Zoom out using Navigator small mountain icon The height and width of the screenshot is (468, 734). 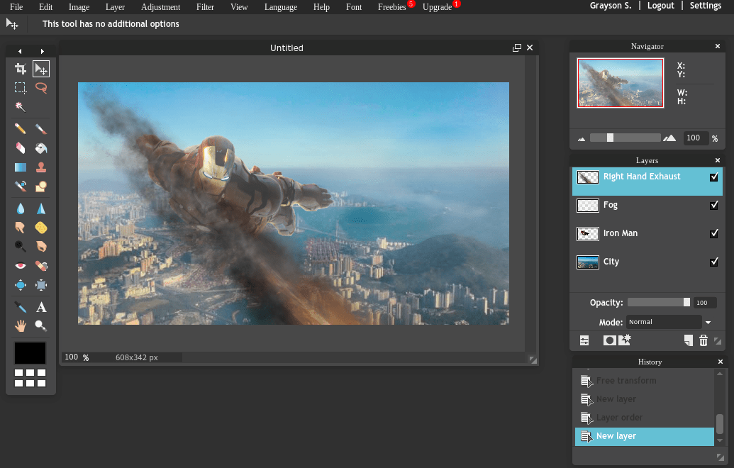582,139
